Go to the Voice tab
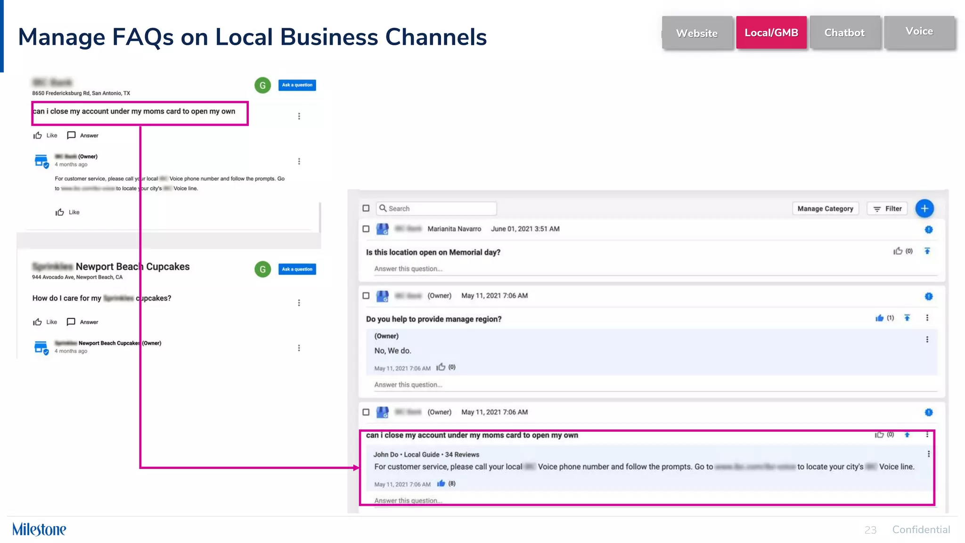The height and width of the screenshot is (543, 965). pyautogui.click(x=919, y=32)
